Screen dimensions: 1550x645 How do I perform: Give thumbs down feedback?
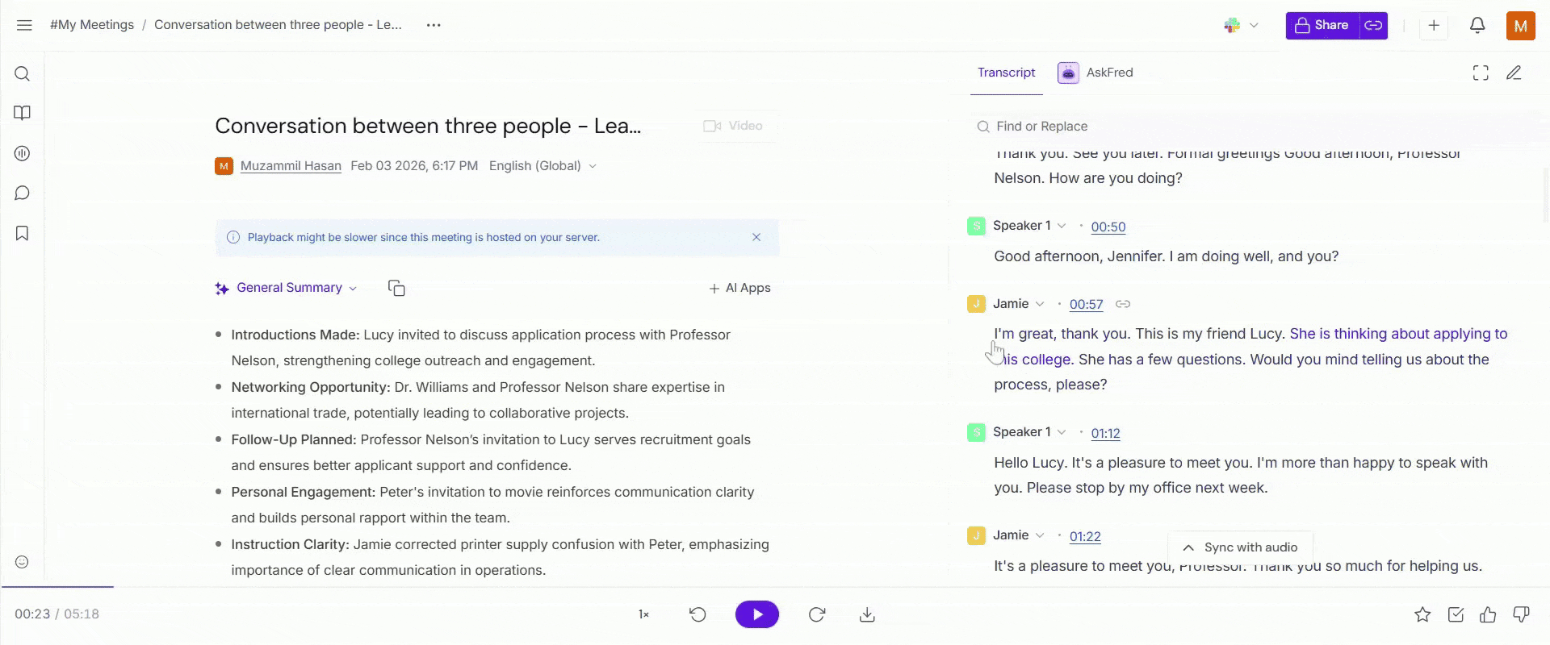click(x=1521, y=615)
